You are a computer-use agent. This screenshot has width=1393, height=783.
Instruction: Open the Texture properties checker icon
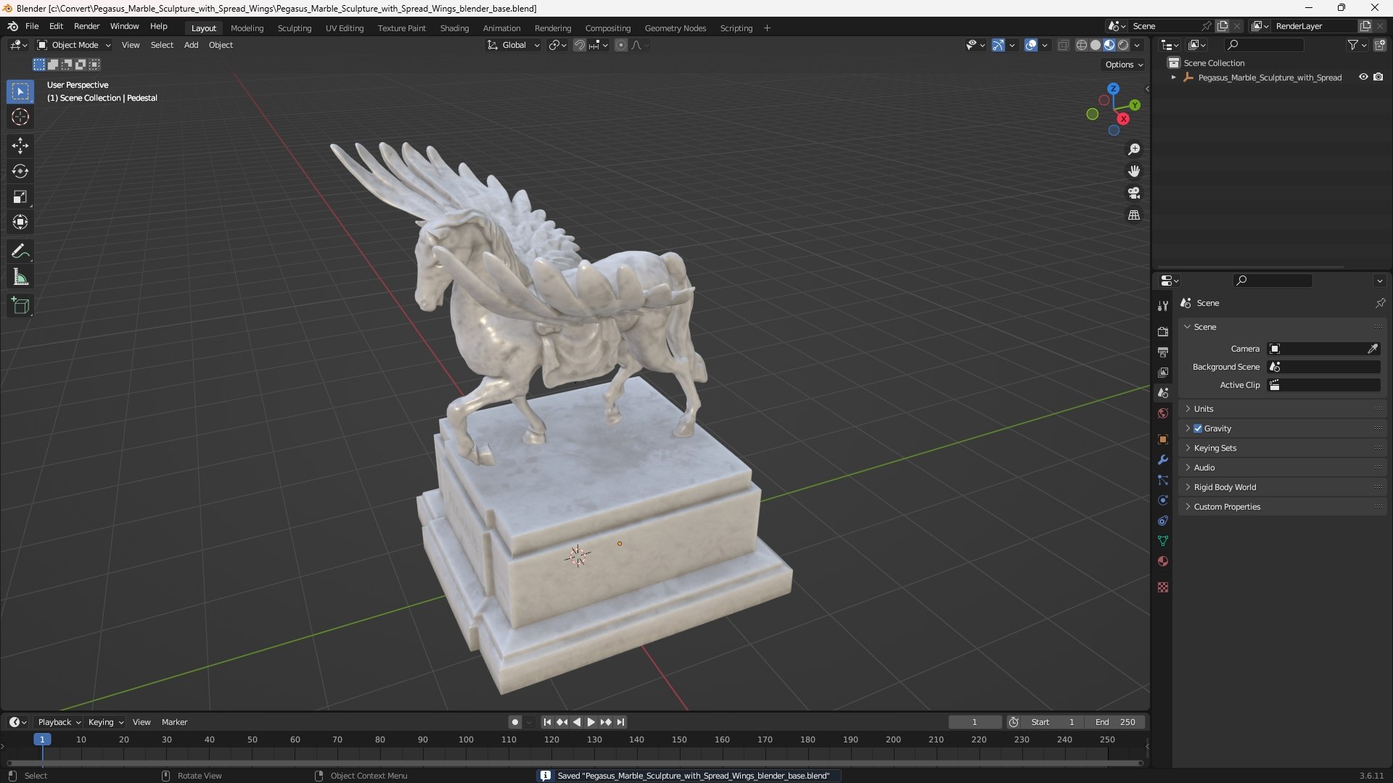tap(1163, 587)
